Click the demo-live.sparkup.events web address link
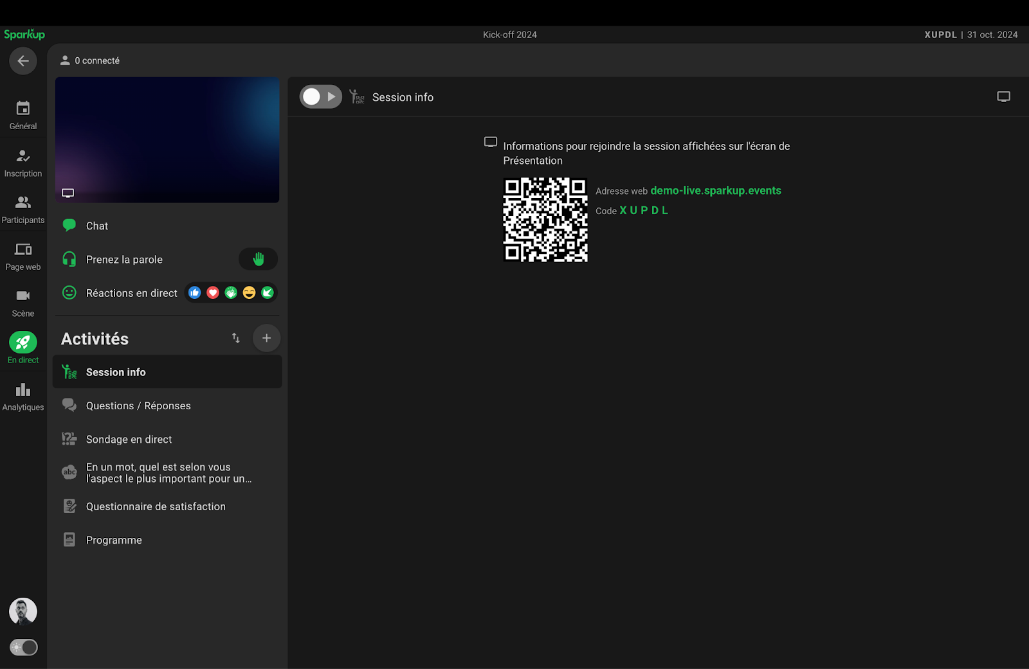This screenshot has width=1029, height=669. pyautogui.click(x=715, y=191)
